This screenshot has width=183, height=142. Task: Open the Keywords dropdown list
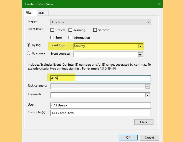click(x=148, y=95)
